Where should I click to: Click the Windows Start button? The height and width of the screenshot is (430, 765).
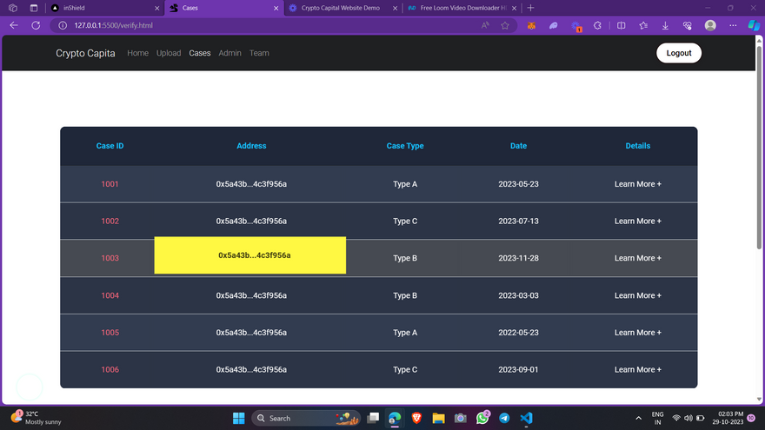(238, 418)
